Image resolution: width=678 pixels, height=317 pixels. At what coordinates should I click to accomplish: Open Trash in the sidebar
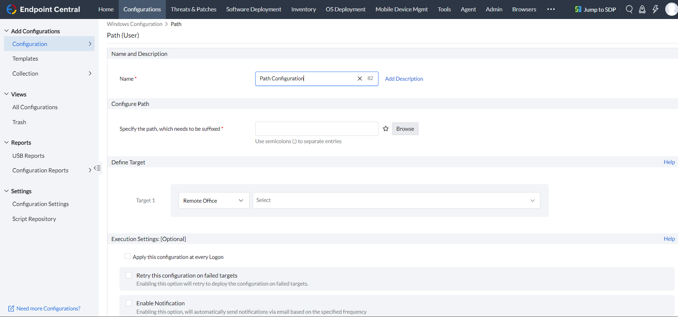point(19,122)
